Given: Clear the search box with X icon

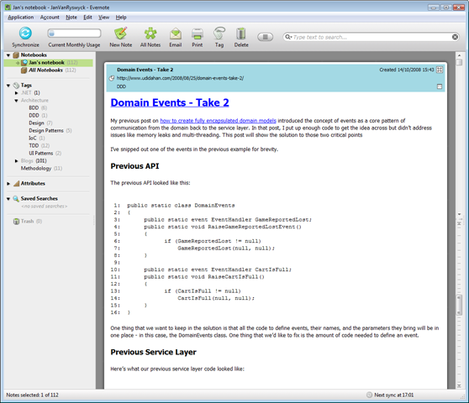Looking at the screenshot, I should coord(455,37).
